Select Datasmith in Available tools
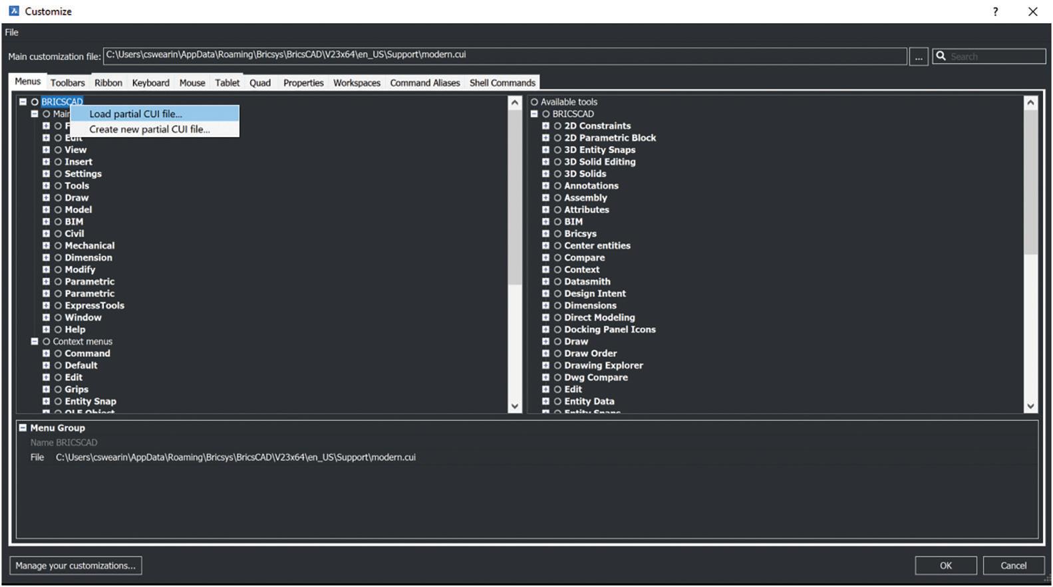The height and width of the screenshot is (587, 1053). 587,281
